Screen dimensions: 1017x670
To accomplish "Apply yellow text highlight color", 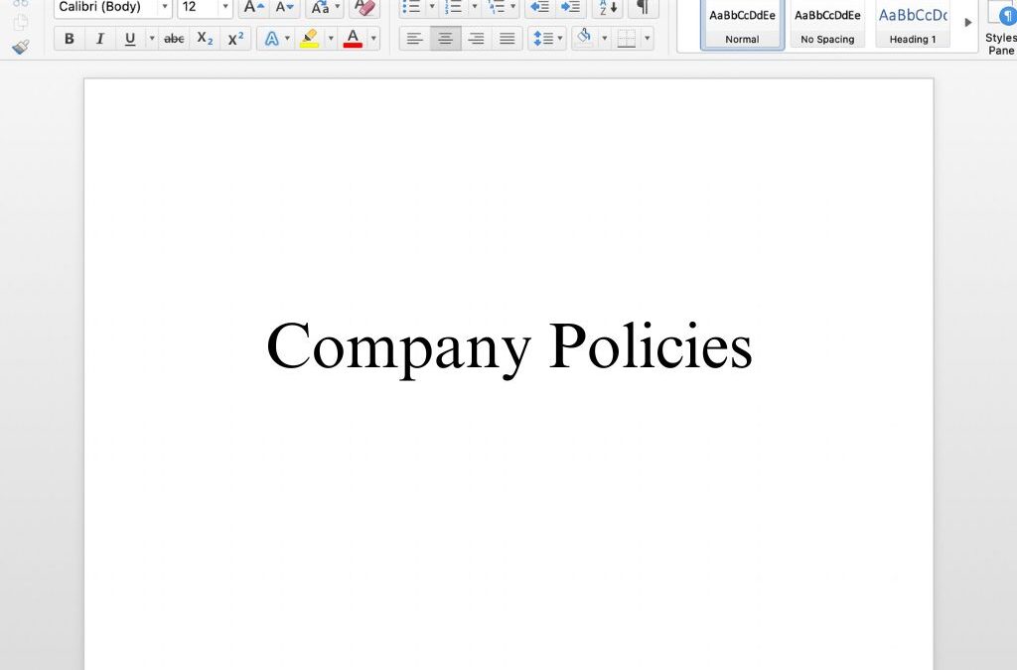I will click(x=310, y=39).
